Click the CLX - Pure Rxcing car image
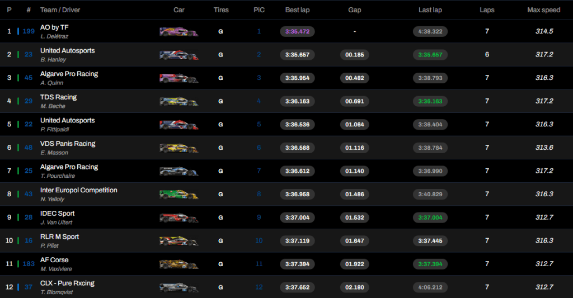Viewport: 573px width, 298px height. pyautogui.click(x=179, y=288)
